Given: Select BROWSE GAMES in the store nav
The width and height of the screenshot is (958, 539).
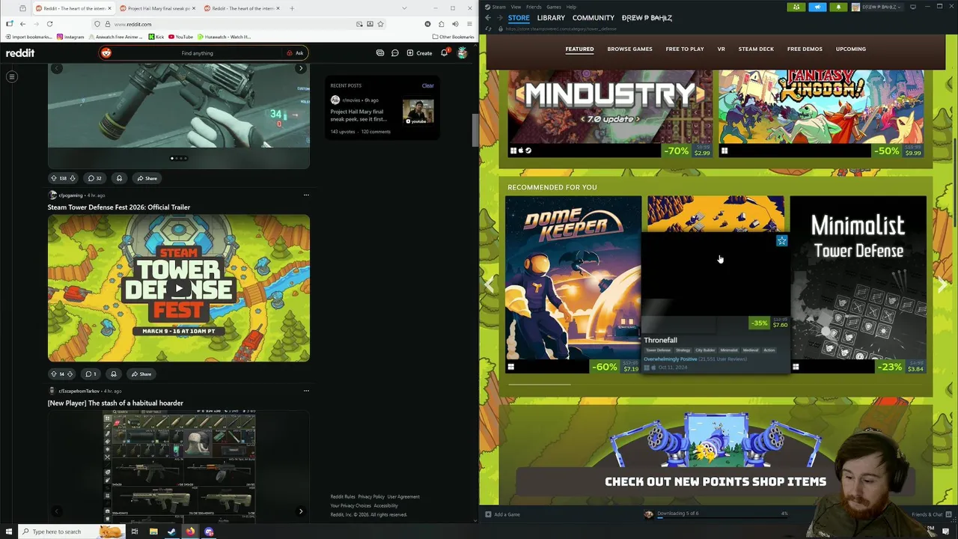Looking at the screenshot, I should click(x=629, y=49).
